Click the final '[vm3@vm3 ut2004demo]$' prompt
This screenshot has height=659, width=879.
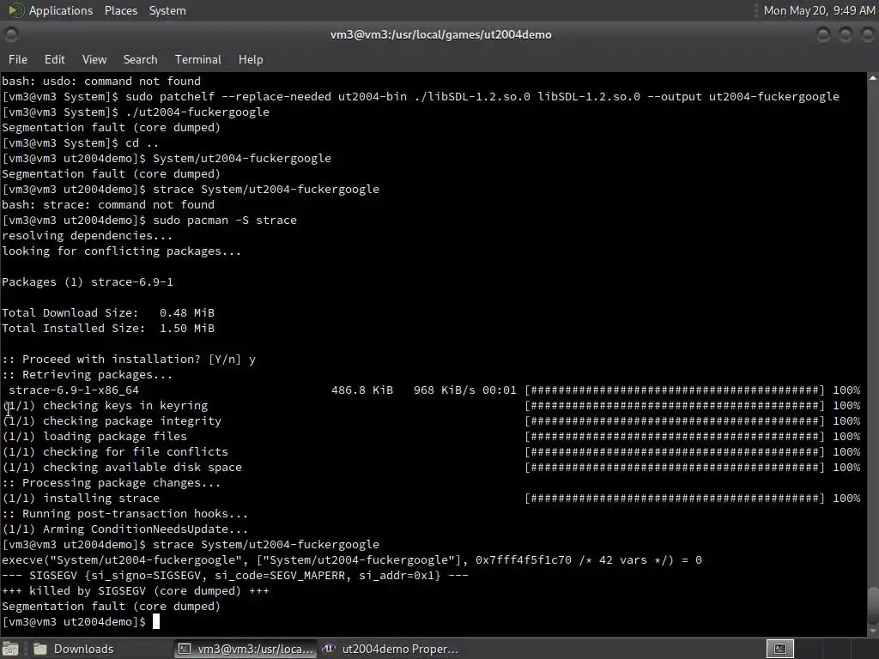(74, 622)
